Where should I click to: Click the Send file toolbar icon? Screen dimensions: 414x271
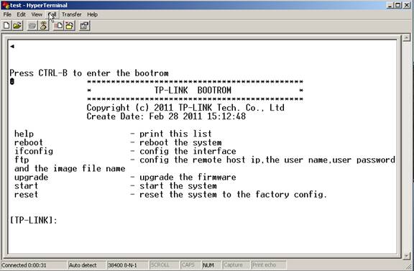tap(58, 26)
